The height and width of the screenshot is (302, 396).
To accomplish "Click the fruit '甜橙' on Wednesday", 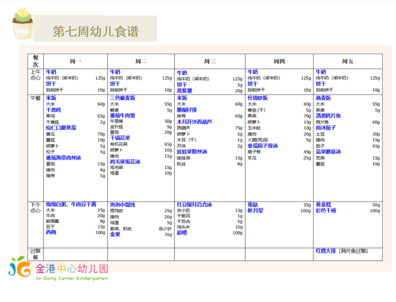I will point(182,233).
